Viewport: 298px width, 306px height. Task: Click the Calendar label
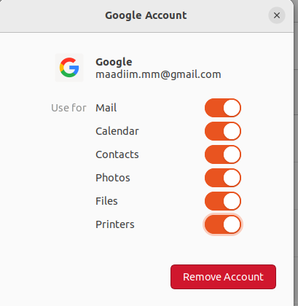click(117, 131)
